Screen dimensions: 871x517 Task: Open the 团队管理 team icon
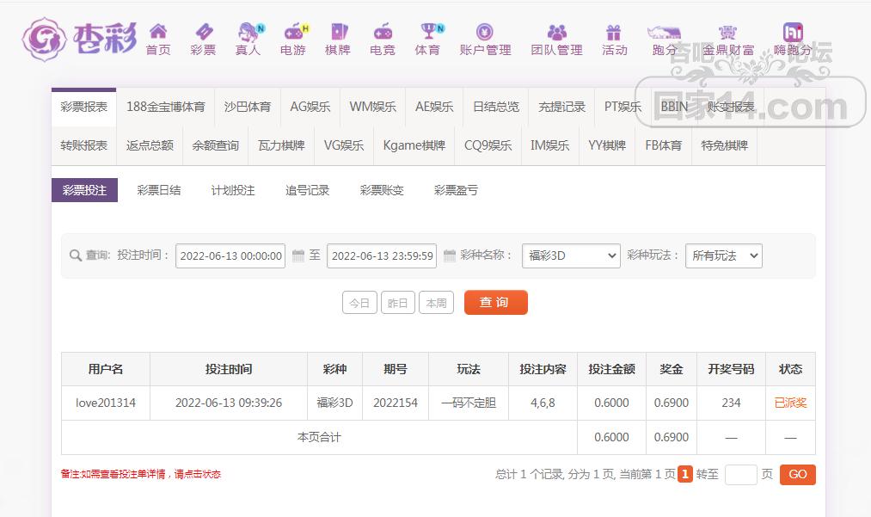pos(556,32)
